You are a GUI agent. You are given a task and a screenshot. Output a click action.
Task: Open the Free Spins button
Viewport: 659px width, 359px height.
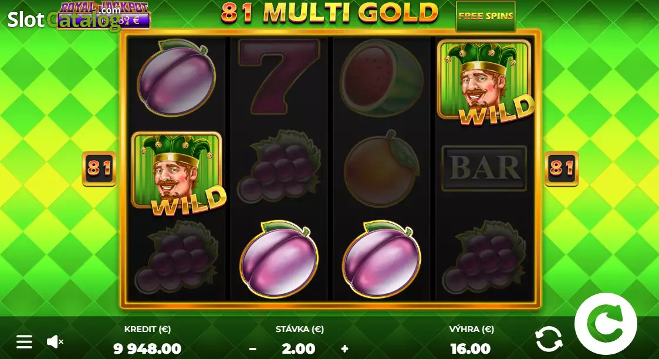point(485,16)
